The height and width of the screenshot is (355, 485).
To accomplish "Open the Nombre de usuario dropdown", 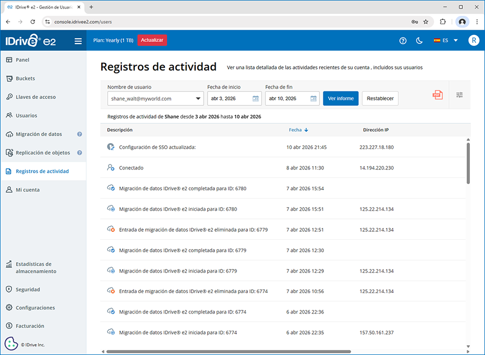I will (x=155, y=99).
